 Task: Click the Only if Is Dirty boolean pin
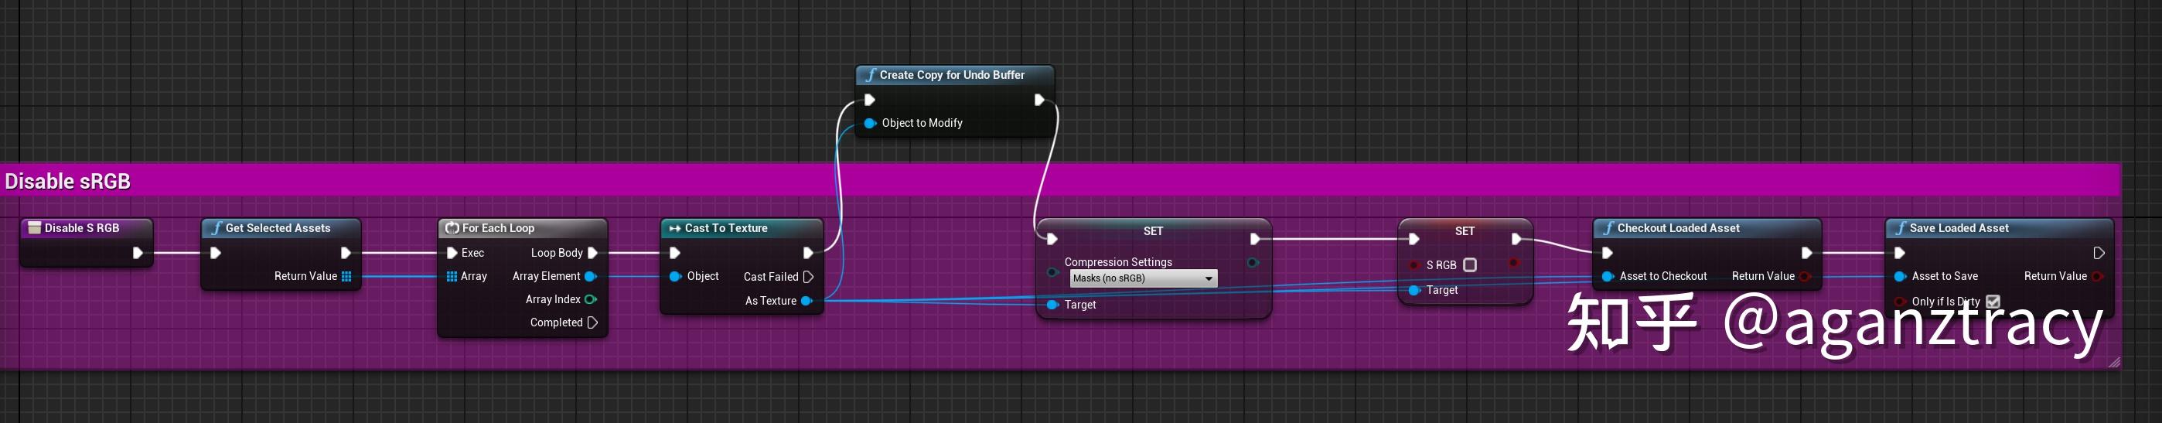[1900, 302]
